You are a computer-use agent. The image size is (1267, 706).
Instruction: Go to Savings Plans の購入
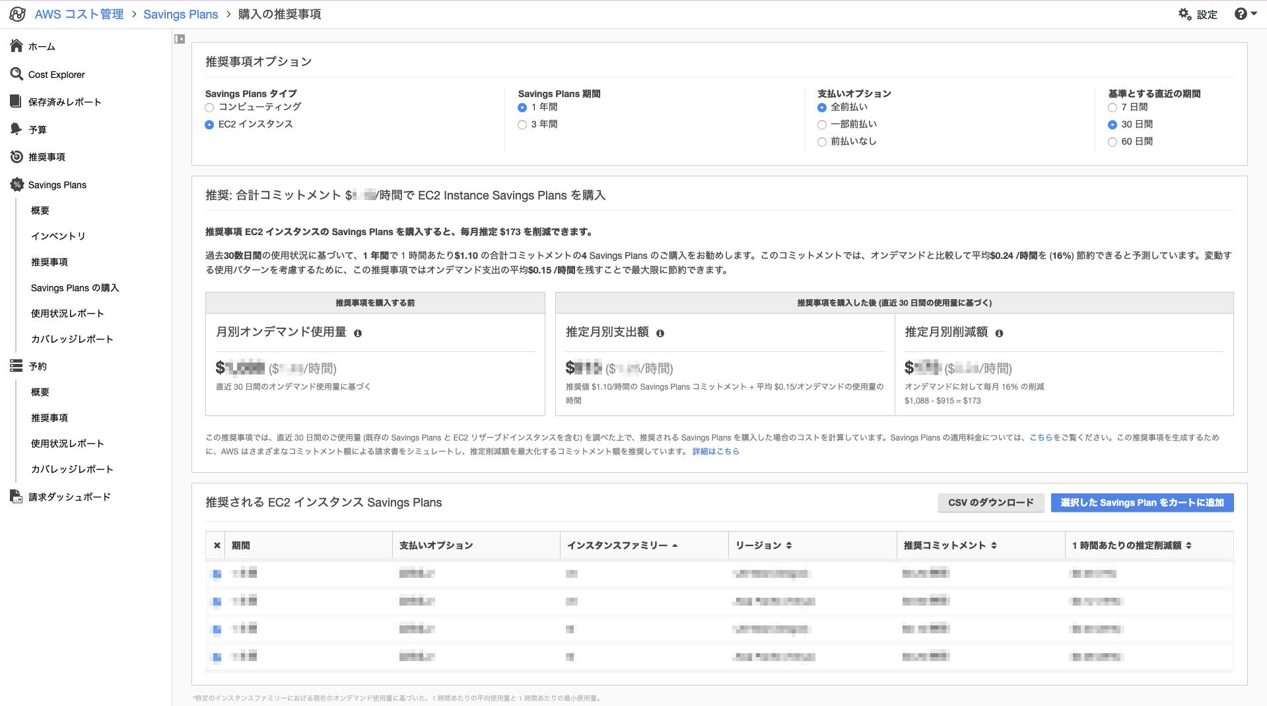point(75,288)
